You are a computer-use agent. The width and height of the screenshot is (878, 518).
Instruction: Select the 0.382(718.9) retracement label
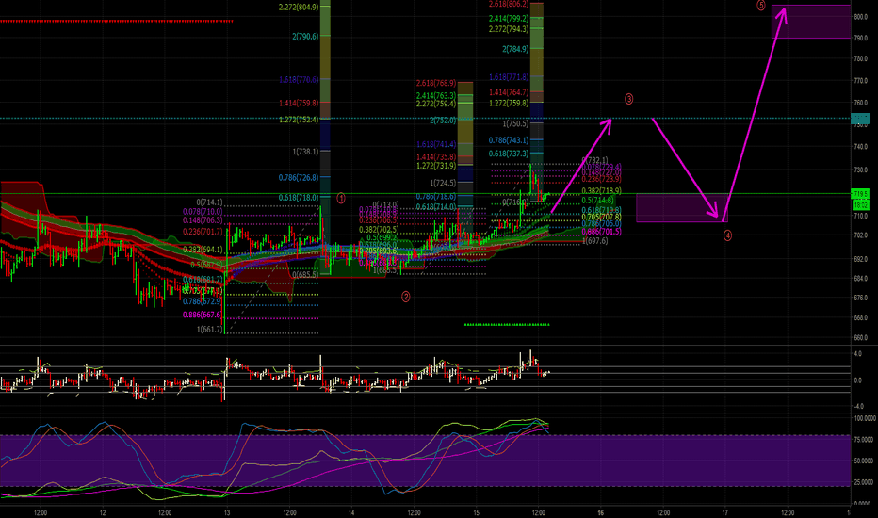pyautogui.click(x=601, y=191)
